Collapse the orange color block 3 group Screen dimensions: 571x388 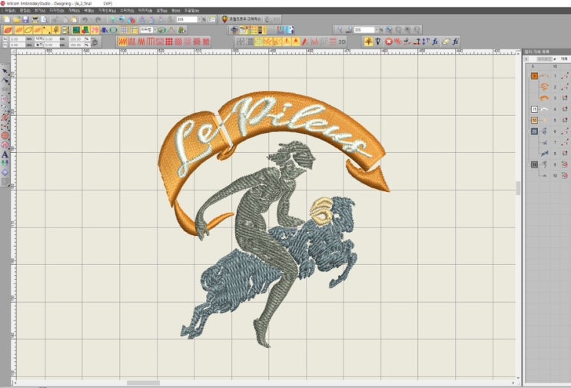[530, 76]
